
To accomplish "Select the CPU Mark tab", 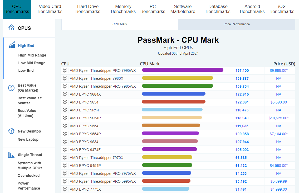I will click(x=120, y=24).
